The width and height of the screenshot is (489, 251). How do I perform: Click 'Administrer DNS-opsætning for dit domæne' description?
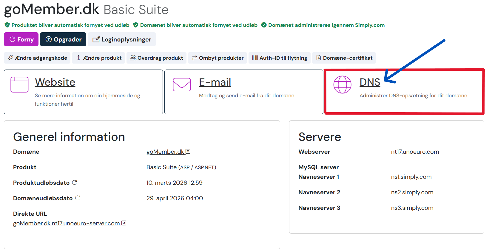[x=413, y=96]
